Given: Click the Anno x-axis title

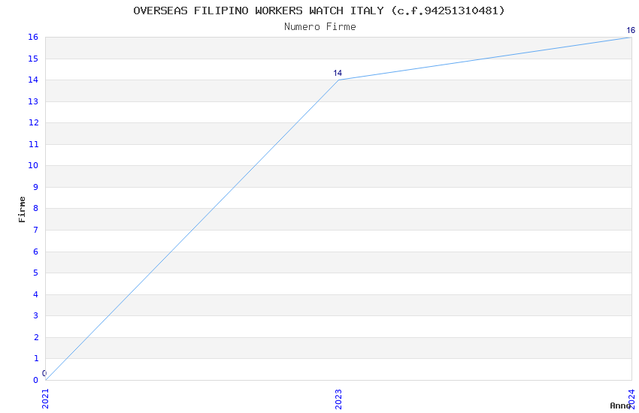Looking at the screenshot, I should (x=620, y=405).
